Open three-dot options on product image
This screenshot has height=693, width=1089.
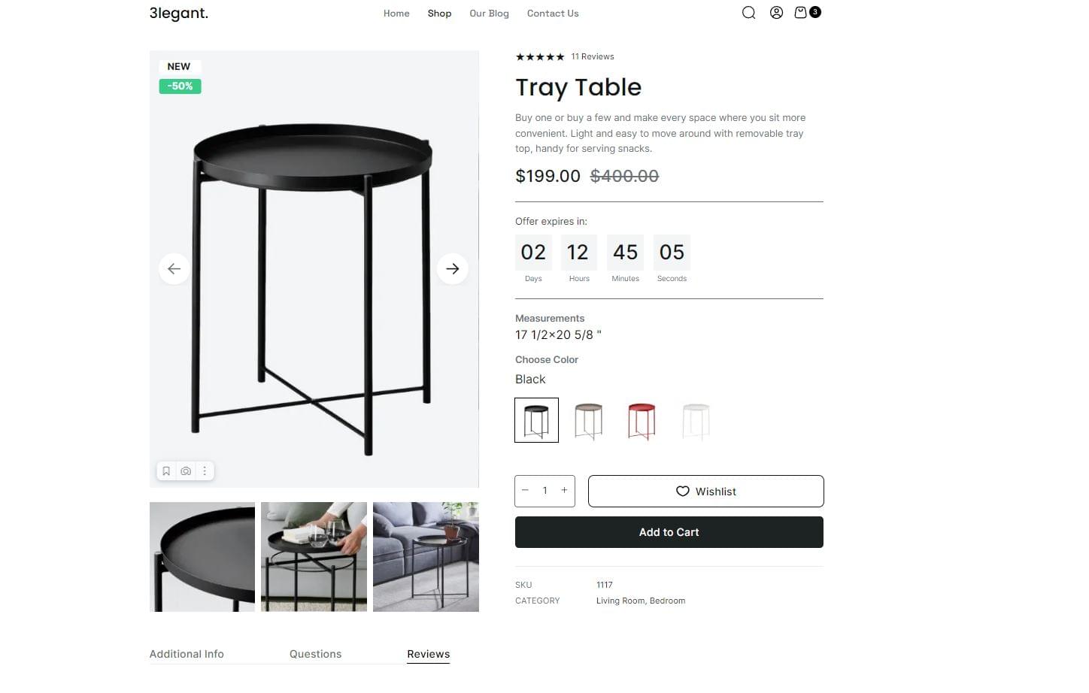pos(205,471)
